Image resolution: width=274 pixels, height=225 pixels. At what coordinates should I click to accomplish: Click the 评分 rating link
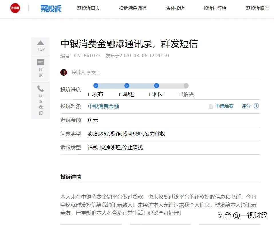click(x=245, y=106)
